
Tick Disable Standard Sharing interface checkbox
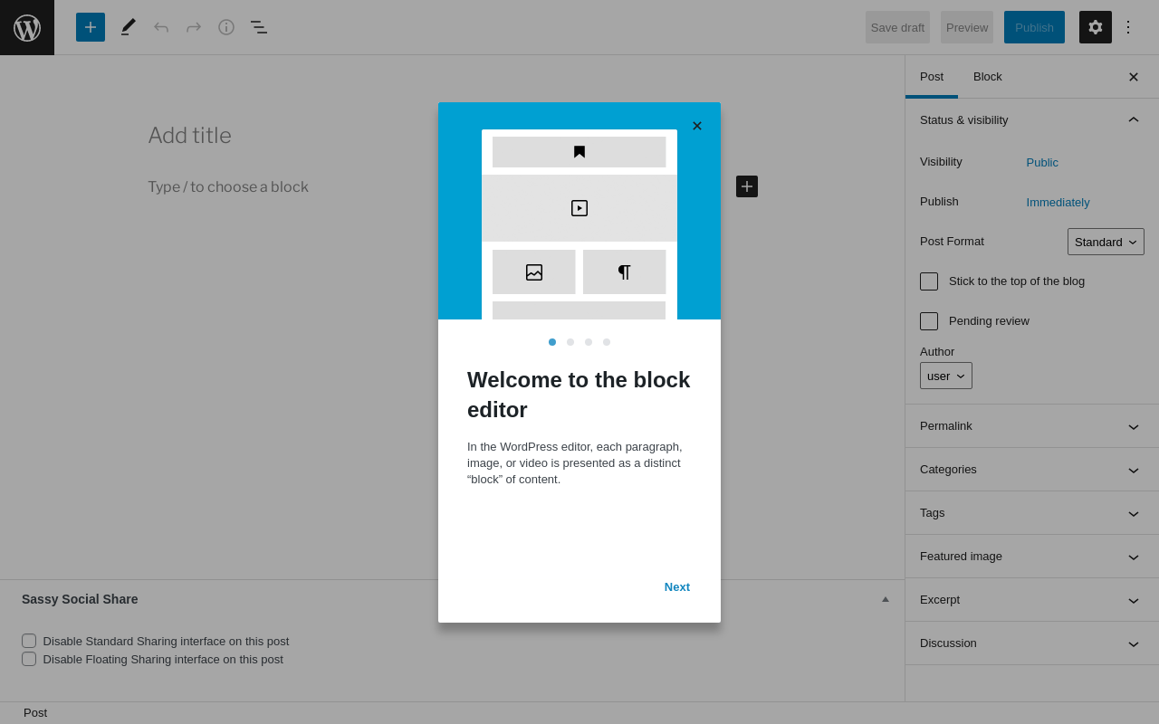(29, 641)
